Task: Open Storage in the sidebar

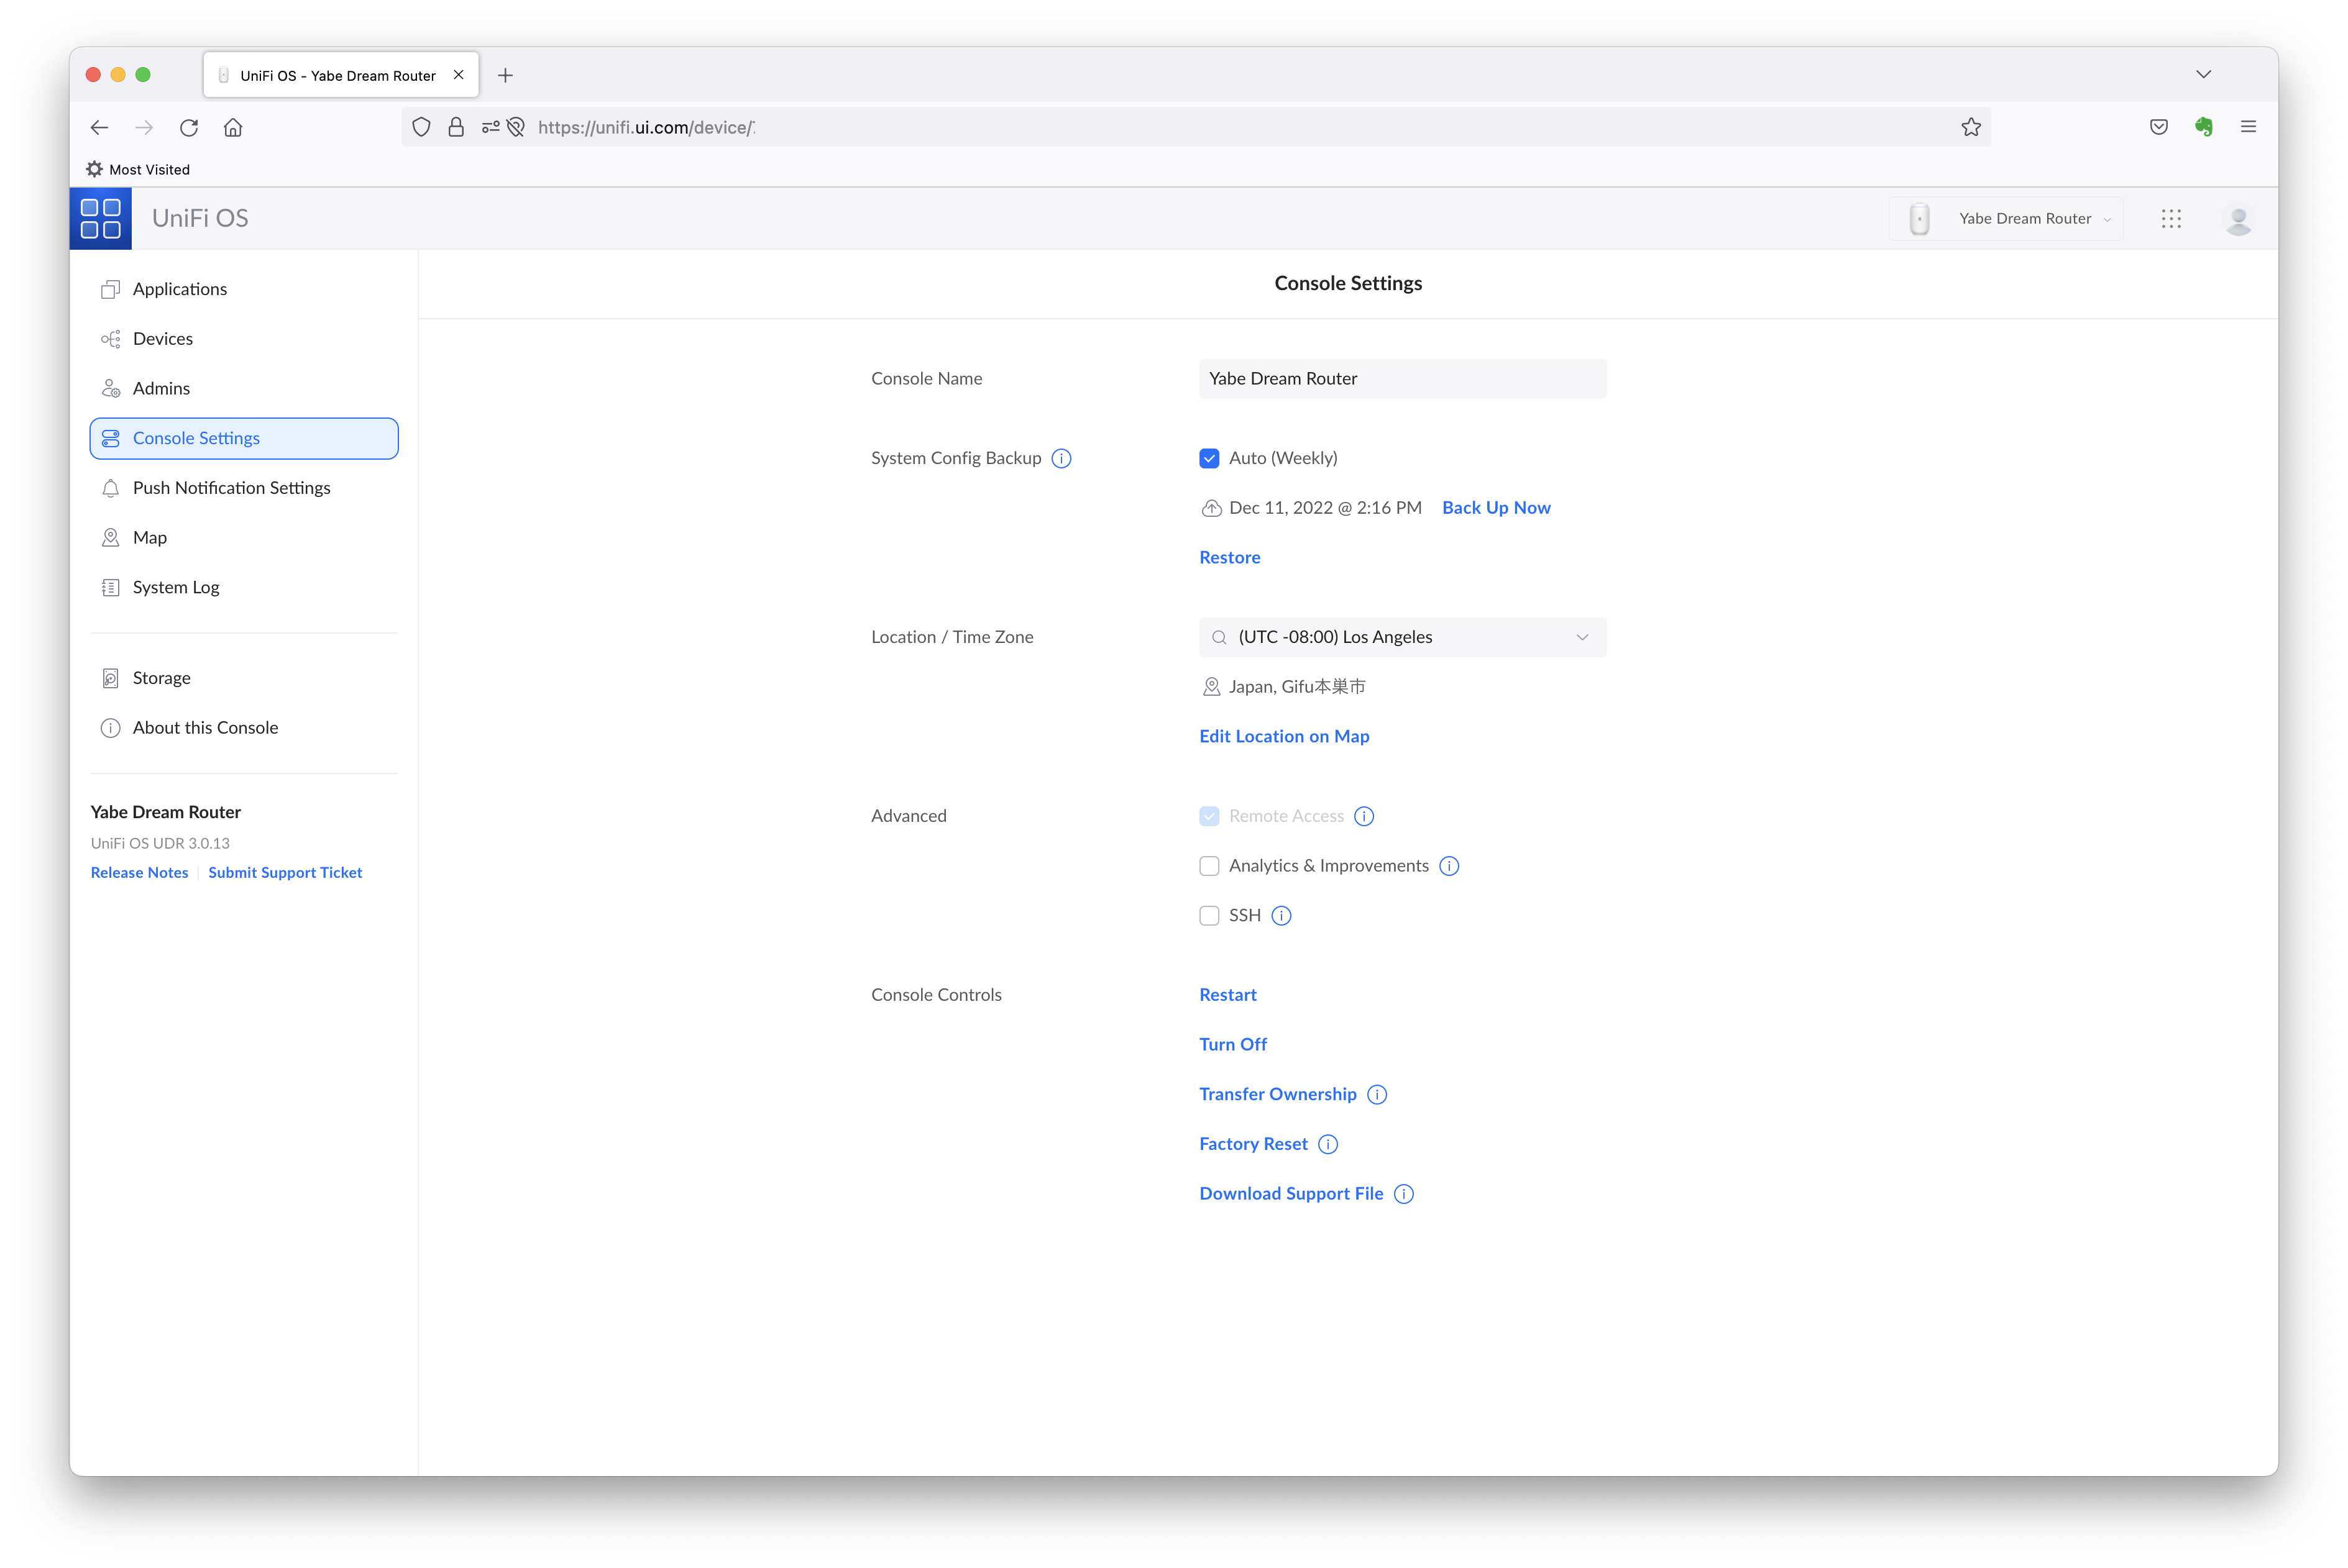Action: [x=244, y=678]
